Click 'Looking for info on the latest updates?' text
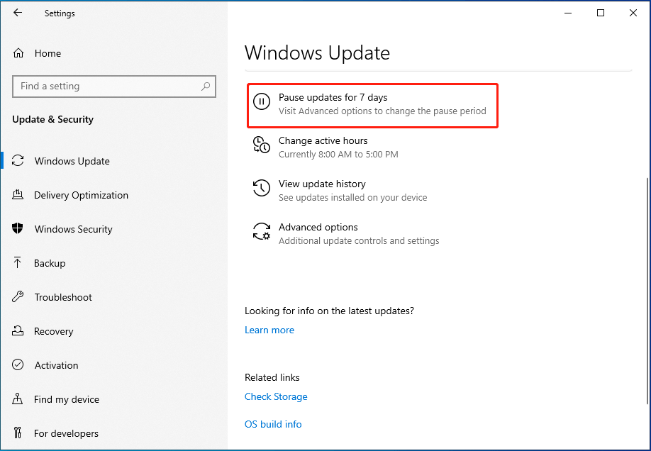Image resolution: width=651 pixels, height=451 pixels. tap(329, 311)
